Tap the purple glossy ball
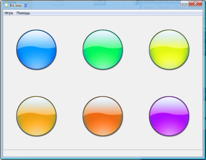The height and width of the screenshot is (160, 206). tap(169, 116)
